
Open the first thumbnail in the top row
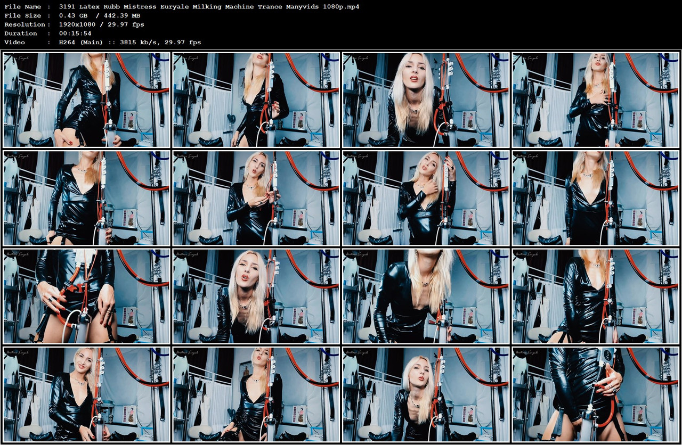pyautogui.click(x=86, y=100)
